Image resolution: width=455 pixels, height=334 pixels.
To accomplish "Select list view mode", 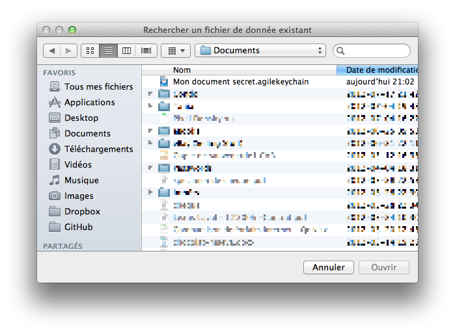I will click(x=108, y=51).
